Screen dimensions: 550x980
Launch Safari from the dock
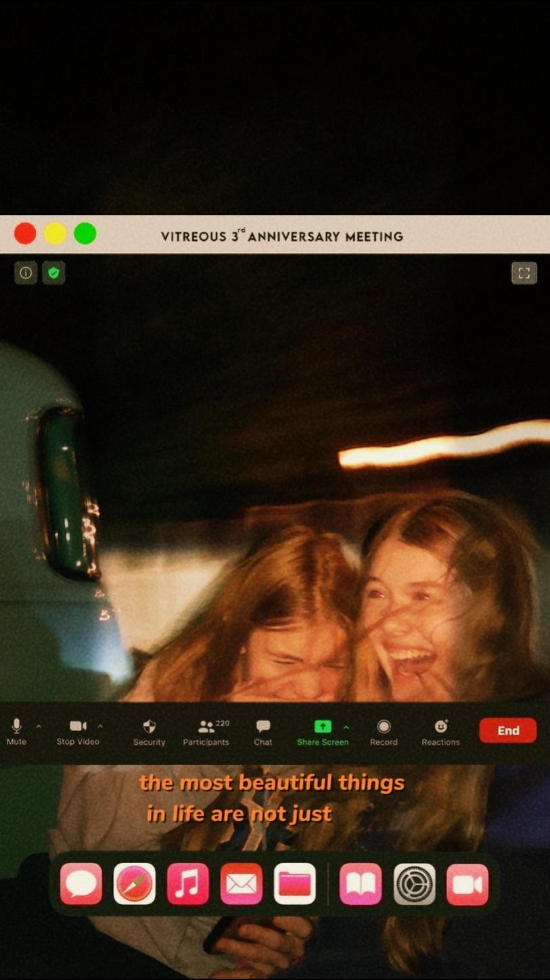[135, 884]
